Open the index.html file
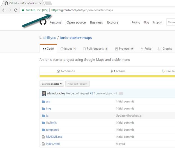This screenshot has width=175, height=148. [53, 144]
